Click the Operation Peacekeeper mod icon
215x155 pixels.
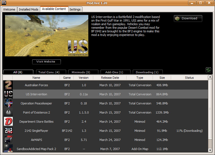8,103
